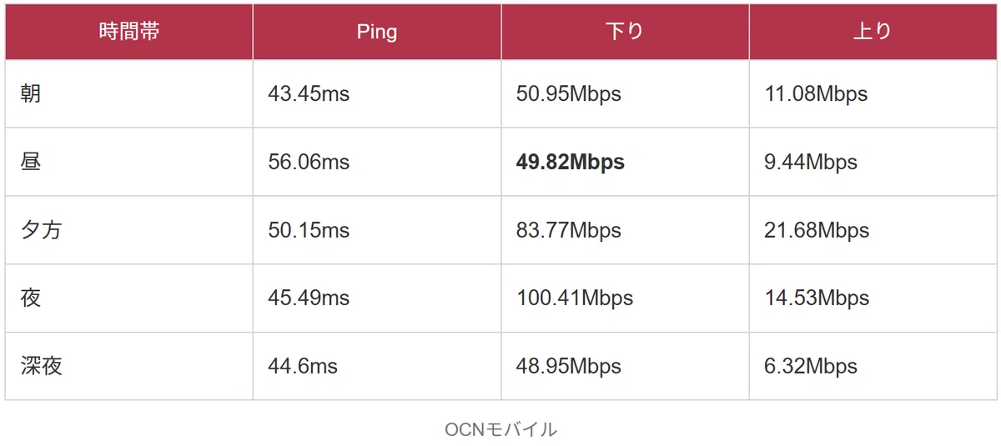
Task: Select the 下り column header
Action: pyautogui.click(x=625, y=32)
